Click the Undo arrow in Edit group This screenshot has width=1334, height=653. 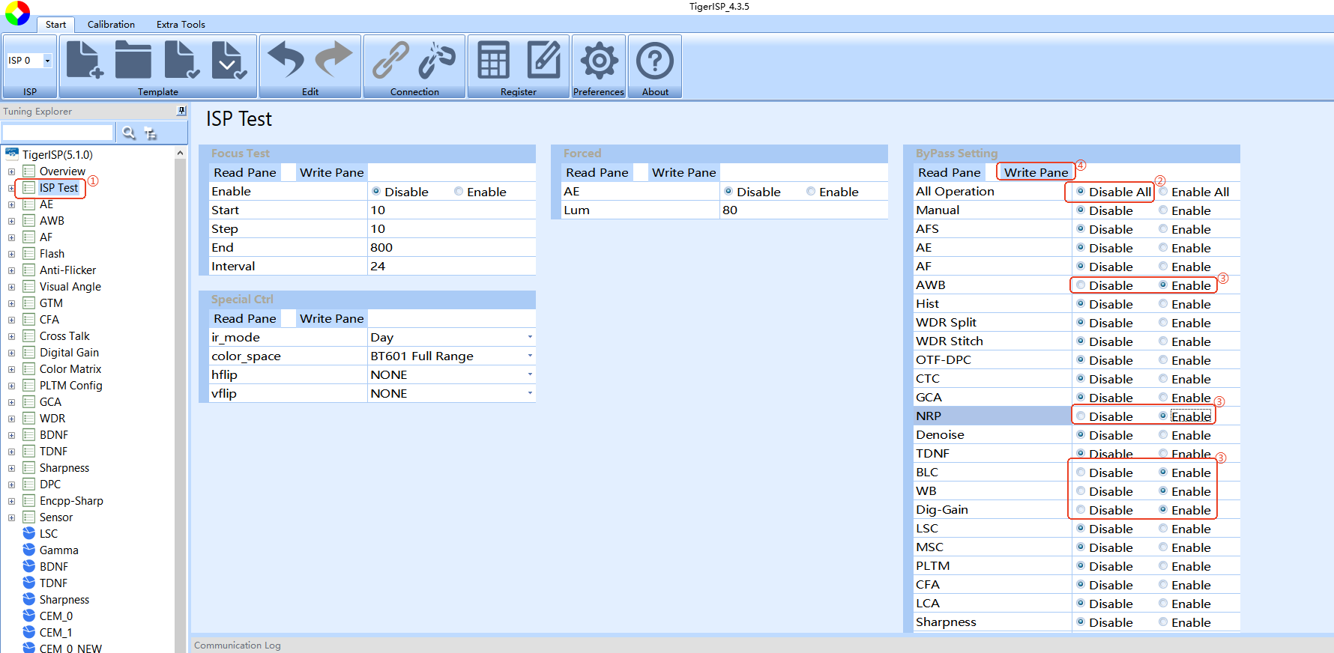point(286,60)
